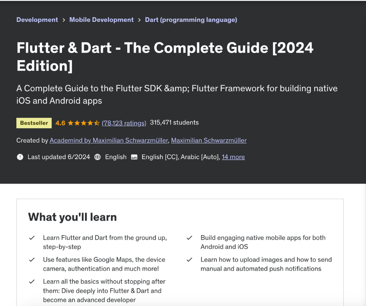The image size is (366, 306).
Task: Click the checkmark beside Learn how to upload images
Action: 189,260
